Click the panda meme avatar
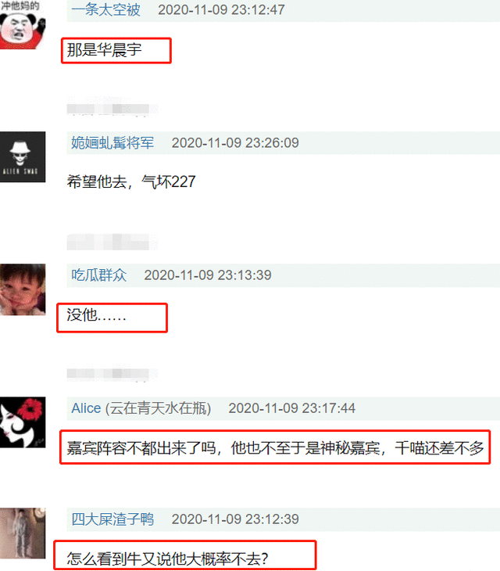500x571 pixels. coord(23,24)
